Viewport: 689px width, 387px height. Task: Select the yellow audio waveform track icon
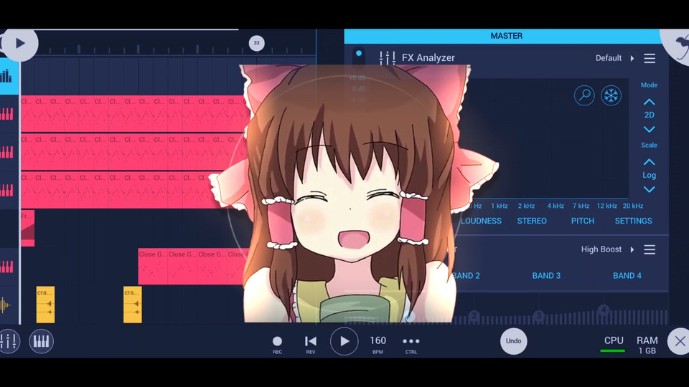tap(6, 305)
